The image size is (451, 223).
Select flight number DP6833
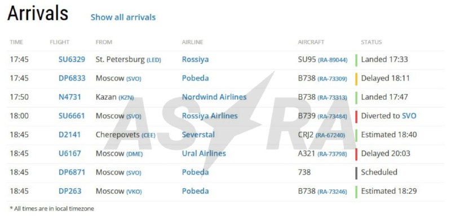pyautogui.click(x=72, y=78)
